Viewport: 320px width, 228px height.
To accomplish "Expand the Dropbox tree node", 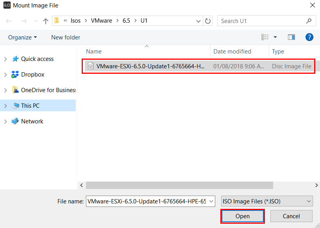I will 5,75.
